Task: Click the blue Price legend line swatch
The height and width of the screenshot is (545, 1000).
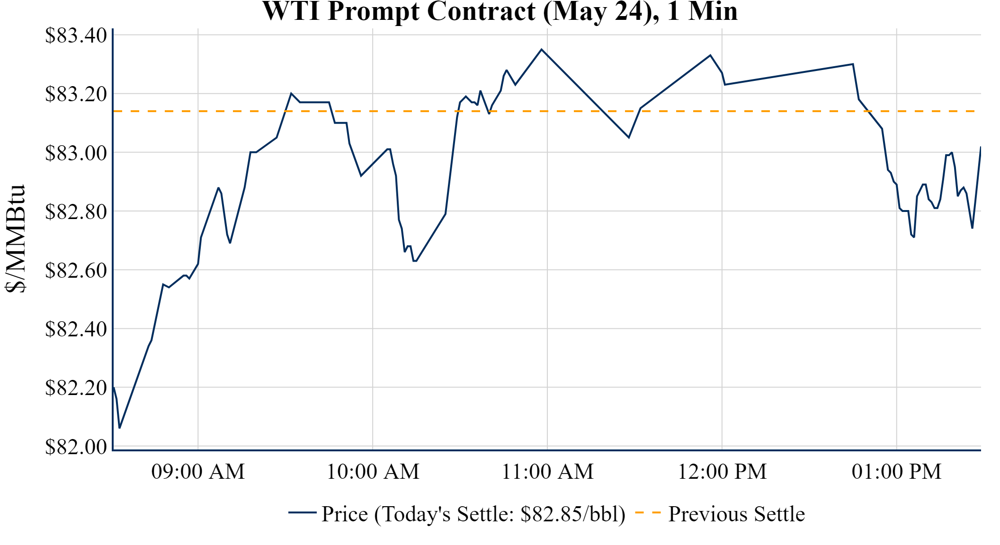Action: [302, 512]
